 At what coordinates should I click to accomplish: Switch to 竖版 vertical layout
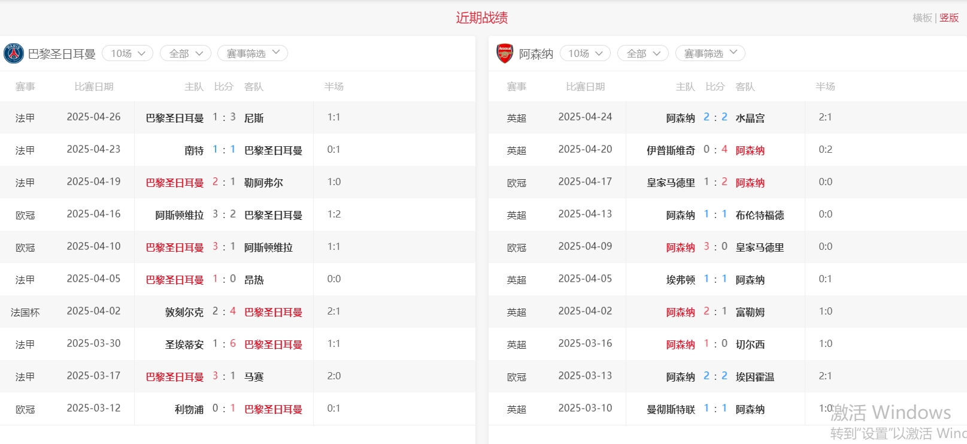[x=949, y=18]
